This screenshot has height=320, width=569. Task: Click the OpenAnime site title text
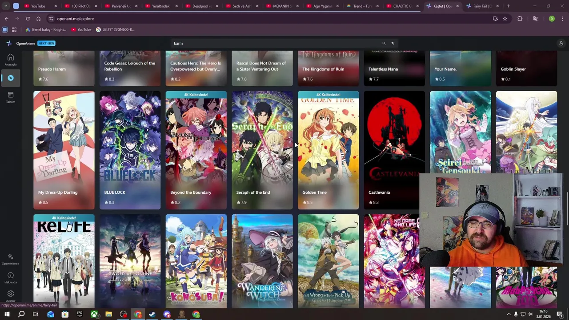point(26,43)
